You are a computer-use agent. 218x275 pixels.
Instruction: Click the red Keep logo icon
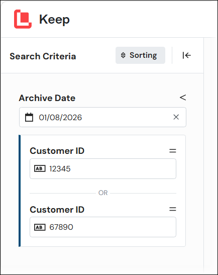click(x=23, y=19)
